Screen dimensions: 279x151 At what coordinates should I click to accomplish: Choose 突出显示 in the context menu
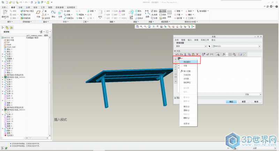(x=188, y=62)
